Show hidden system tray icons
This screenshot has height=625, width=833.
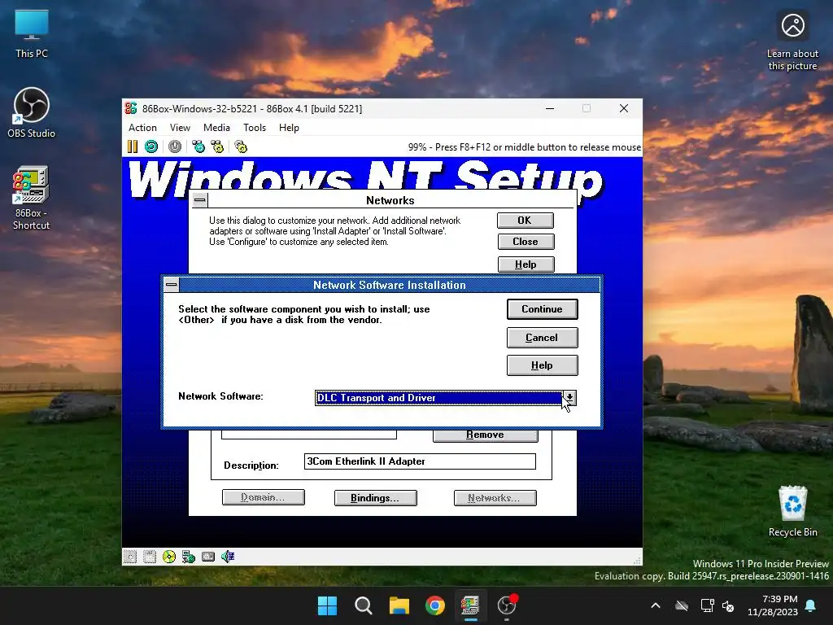tap(656, 605)
